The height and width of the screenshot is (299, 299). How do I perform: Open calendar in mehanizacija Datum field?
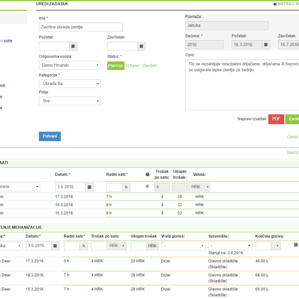pos(55,246)
